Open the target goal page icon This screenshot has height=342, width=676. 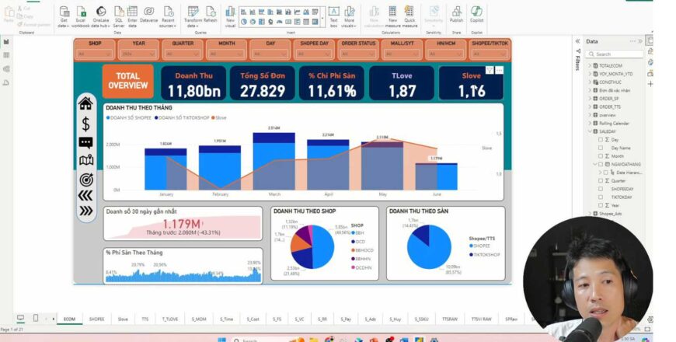point(85,180)
